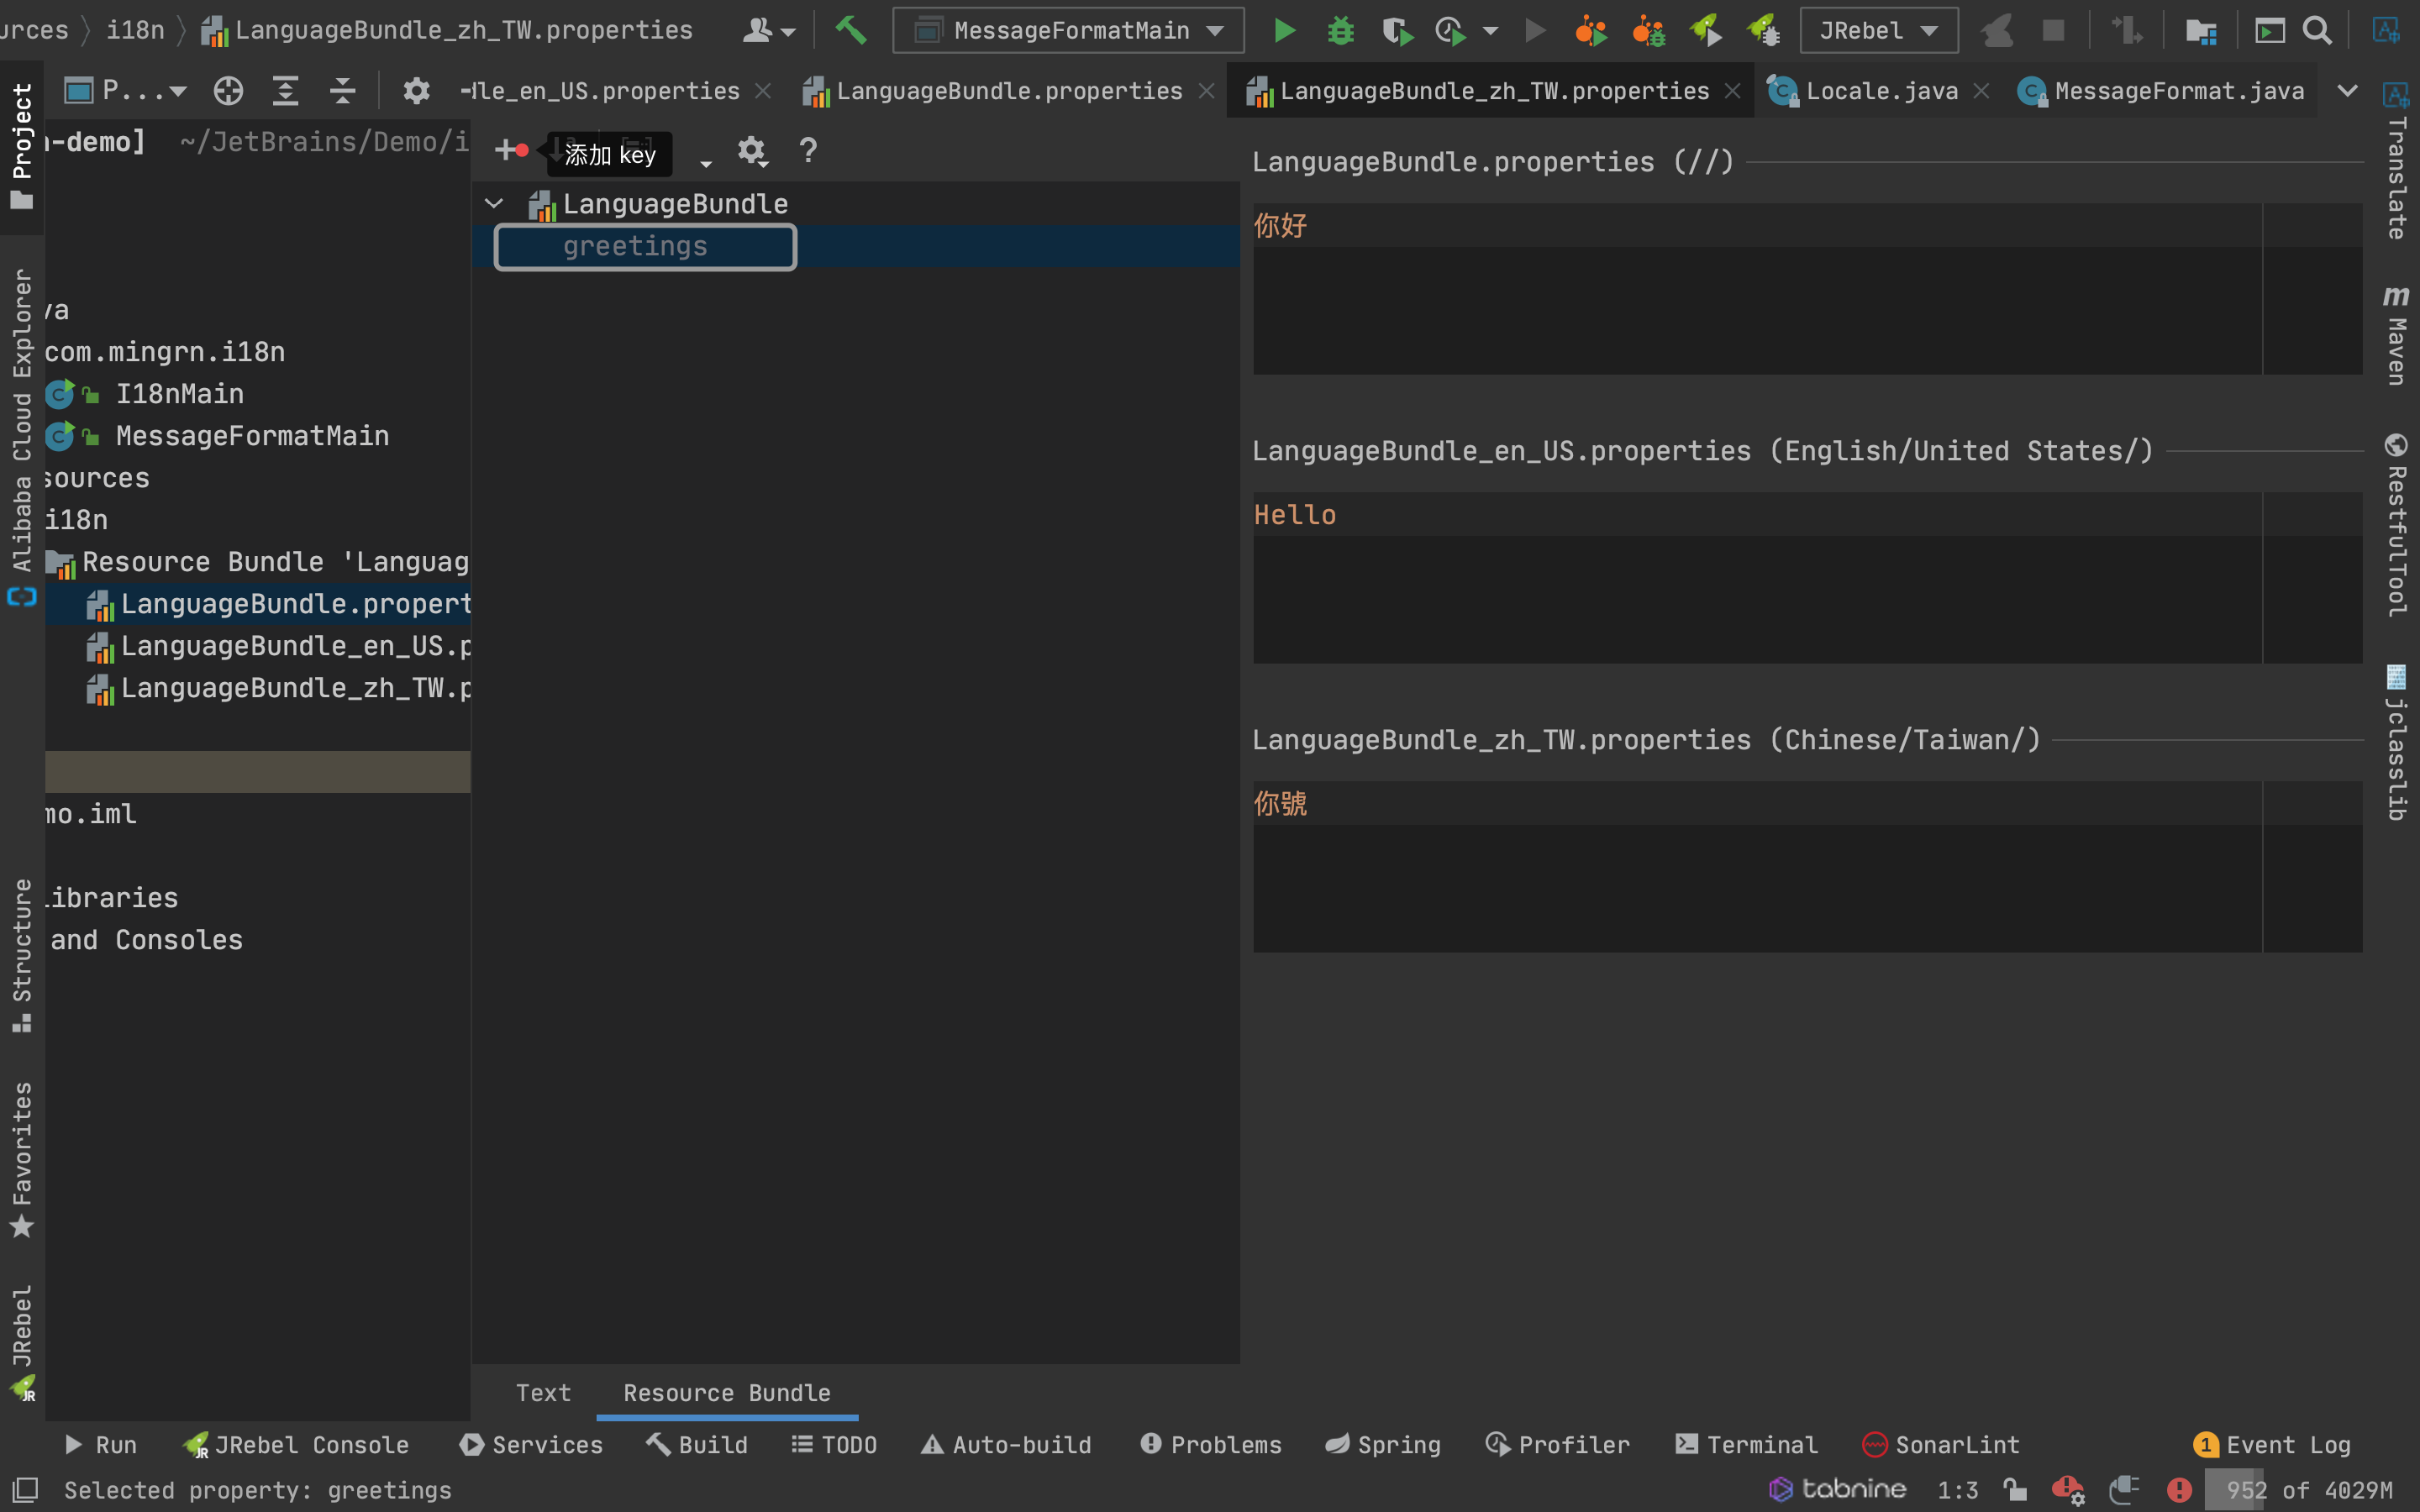
Task: Click the add key plus icon
Action: tap(507, 151)
